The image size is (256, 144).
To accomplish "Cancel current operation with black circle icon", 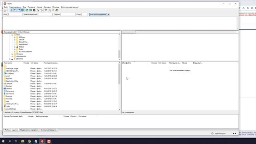I will click(x=34, y=10).
